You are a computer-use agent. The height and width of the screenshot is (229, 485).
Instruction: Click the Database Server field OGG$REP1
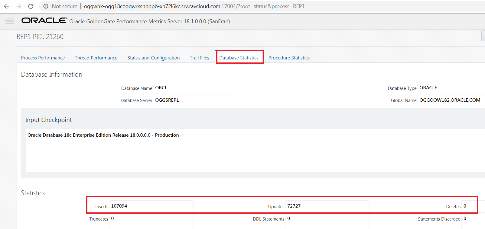(x=195, y=100)
